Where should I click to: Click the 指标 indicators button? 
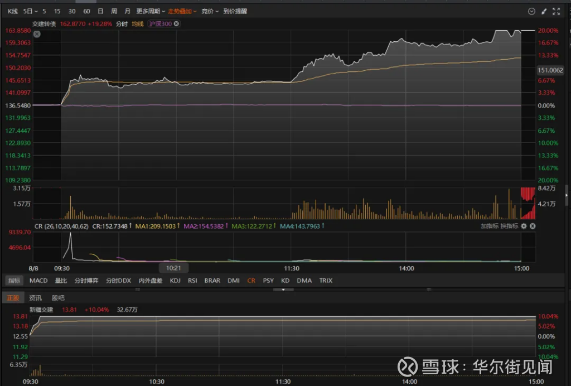point(14,281)
